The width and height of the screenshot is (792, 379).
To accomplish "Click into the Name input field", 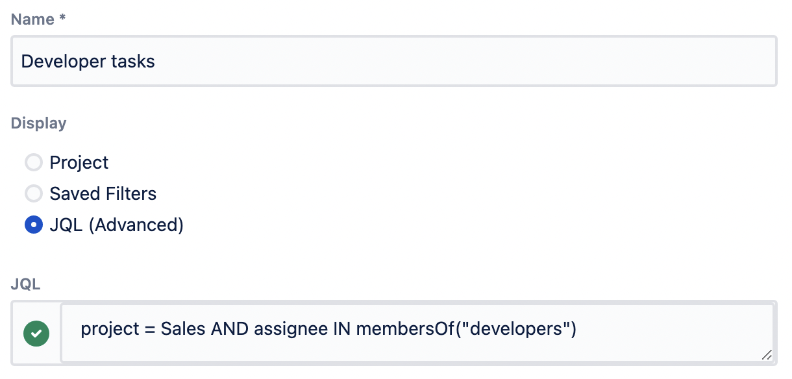I will 454,62.
